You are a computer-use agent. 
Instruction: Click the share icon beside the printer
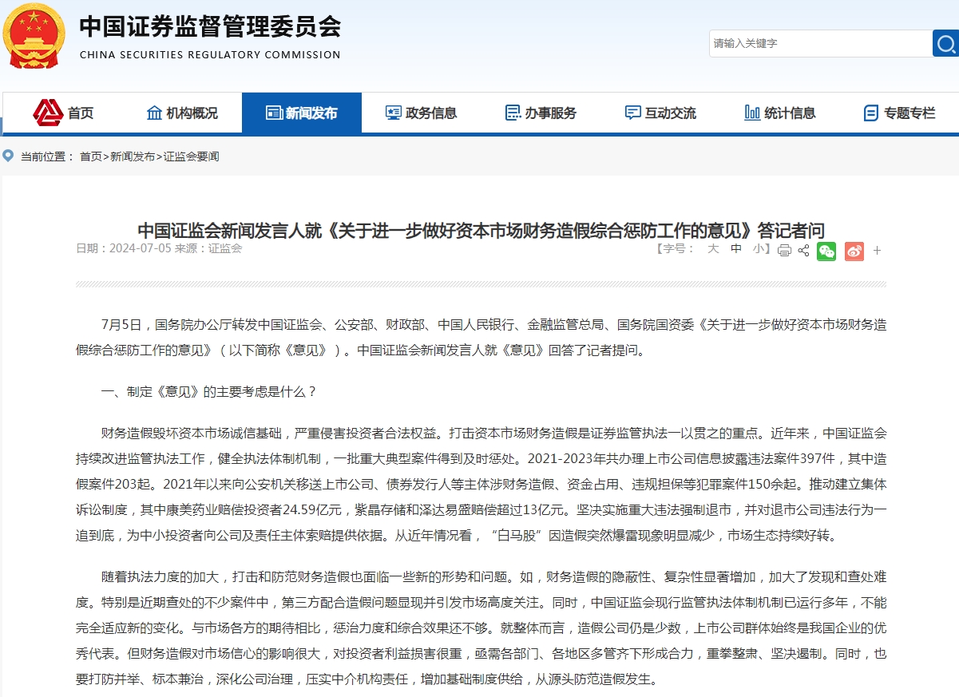point(803,251)
